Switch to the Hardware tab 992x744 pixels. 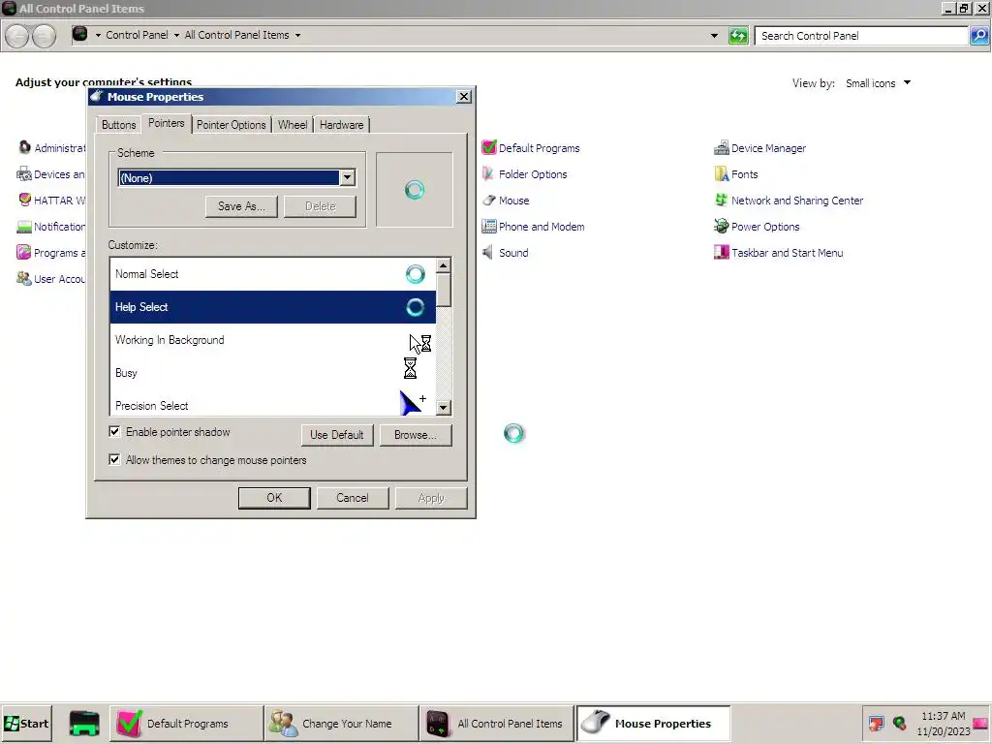click(x=342, y=125)
